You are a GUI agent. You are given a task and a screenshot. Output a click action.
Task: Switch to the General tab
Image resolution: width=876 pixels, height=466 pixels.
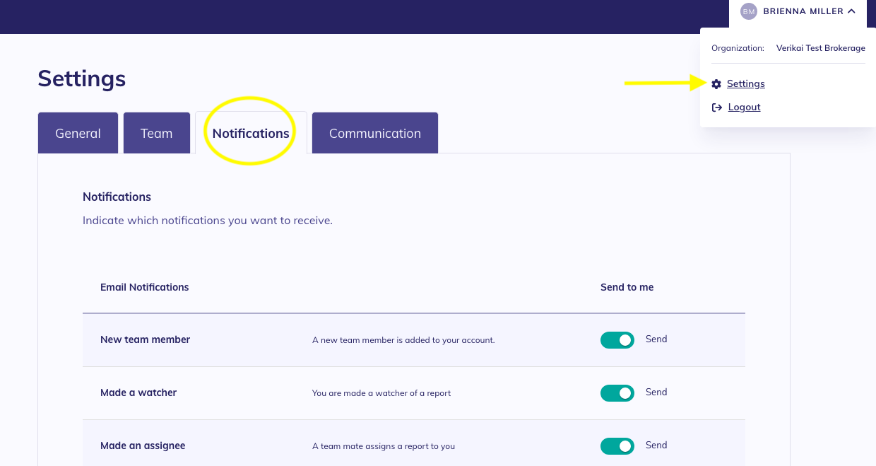(78, 133)
